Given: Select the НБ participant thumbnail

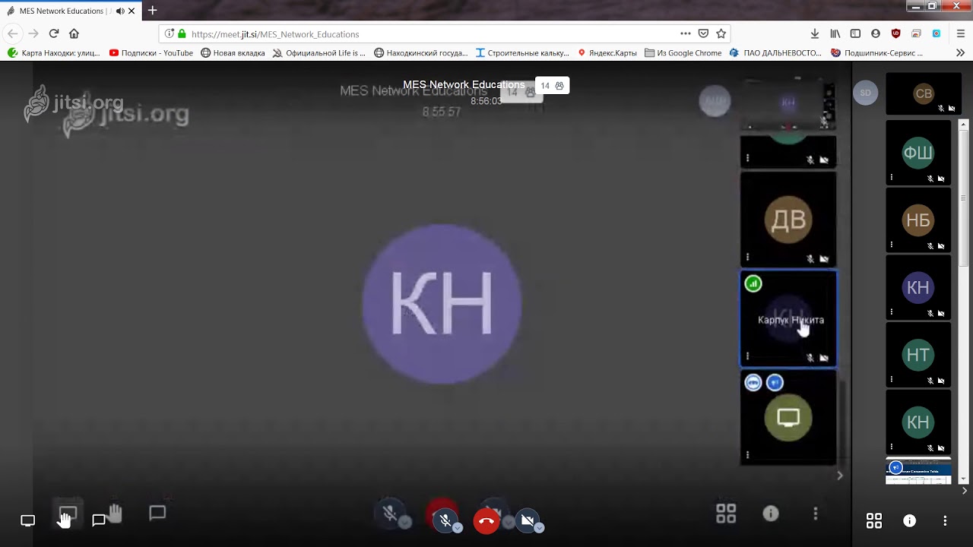Looking at the screenshot, I should coord(918,220).
